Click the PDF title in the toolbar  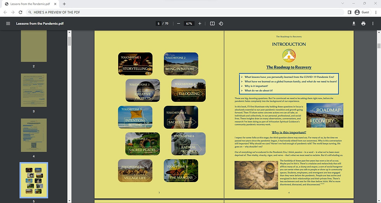[x=40, y=24]
